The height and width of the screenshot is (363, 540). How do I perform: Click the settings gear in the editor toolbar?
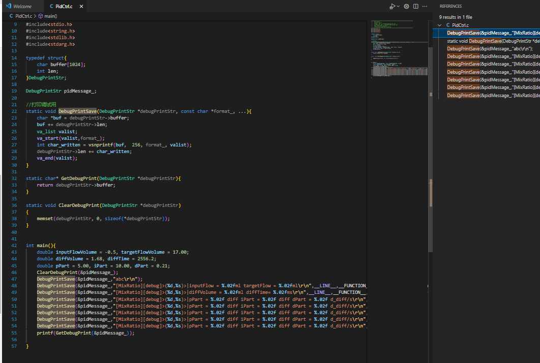tap(406, 6)
